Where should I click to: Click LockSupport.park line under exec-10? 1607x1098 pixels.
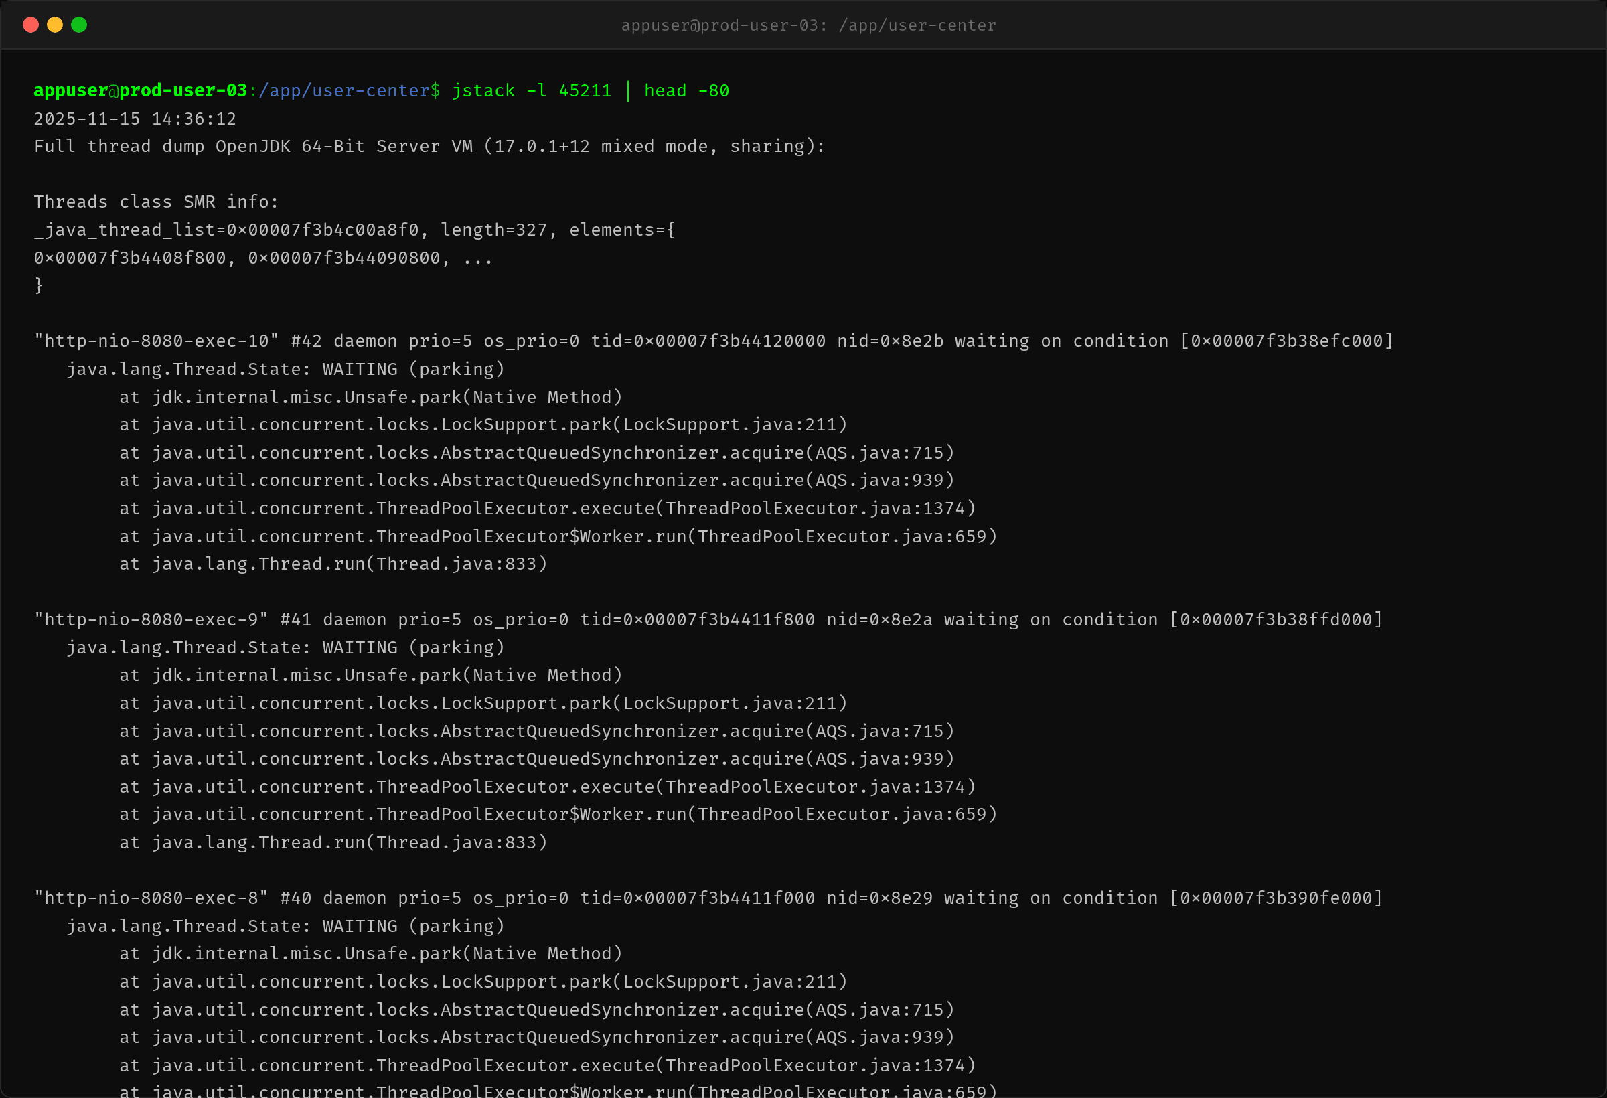click(x=483, y=424)
